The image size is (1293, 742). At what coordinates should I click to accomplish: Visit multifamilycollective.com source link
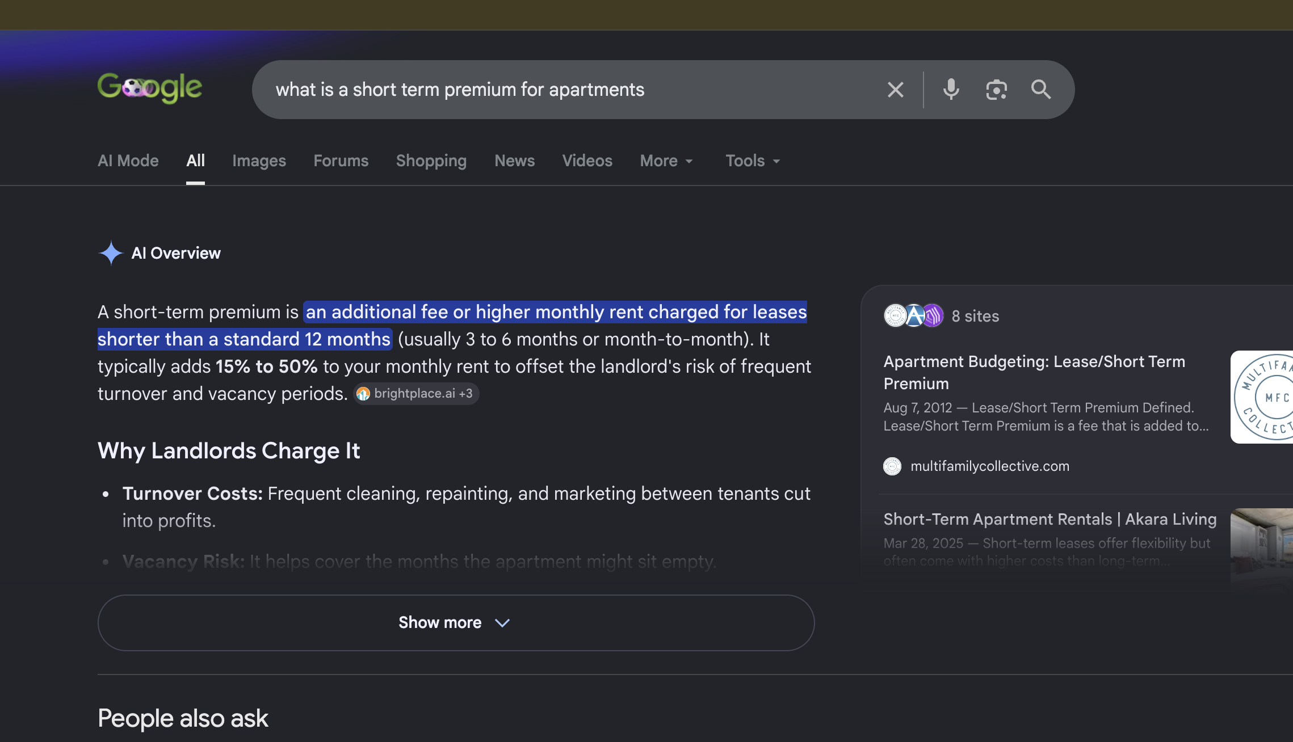point(989,466)
